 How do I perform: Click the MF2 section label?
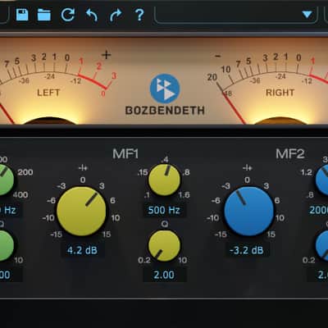point(290,154)
